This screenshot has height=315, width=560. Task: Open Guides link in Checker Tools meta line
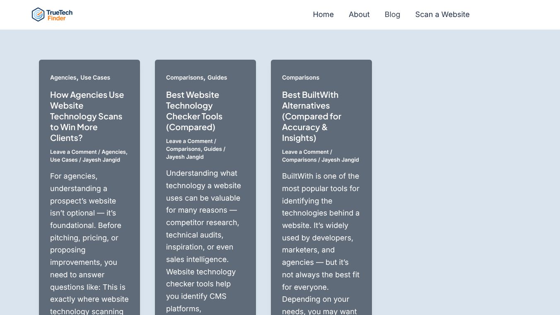coord(213,149)
